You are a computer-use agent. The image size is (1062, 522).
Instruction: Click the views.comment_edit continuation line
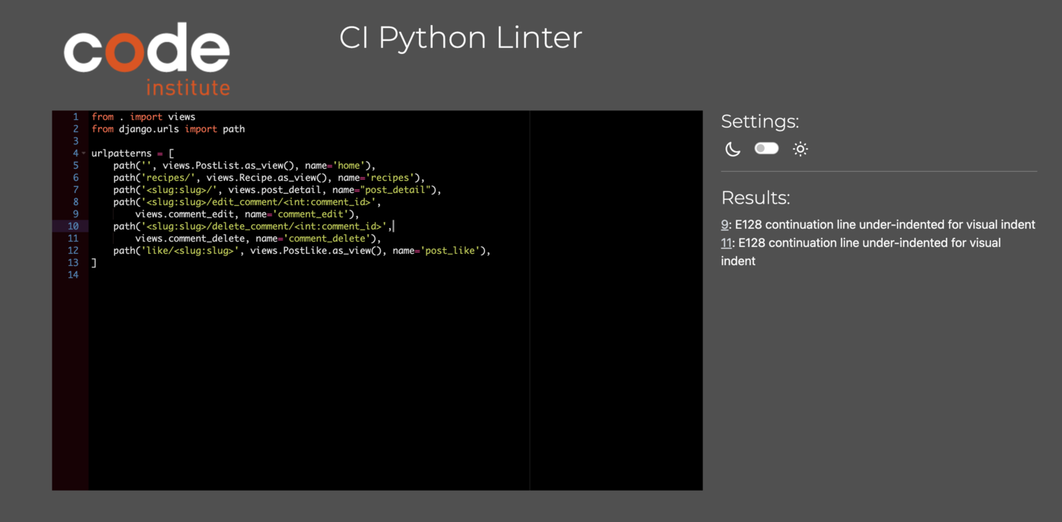pyautogui.click(x=247, y=214)
